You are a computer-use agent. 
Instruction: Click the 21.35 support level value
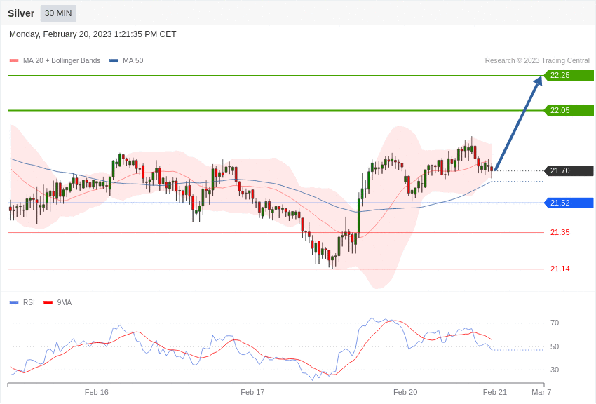point(560,232)
